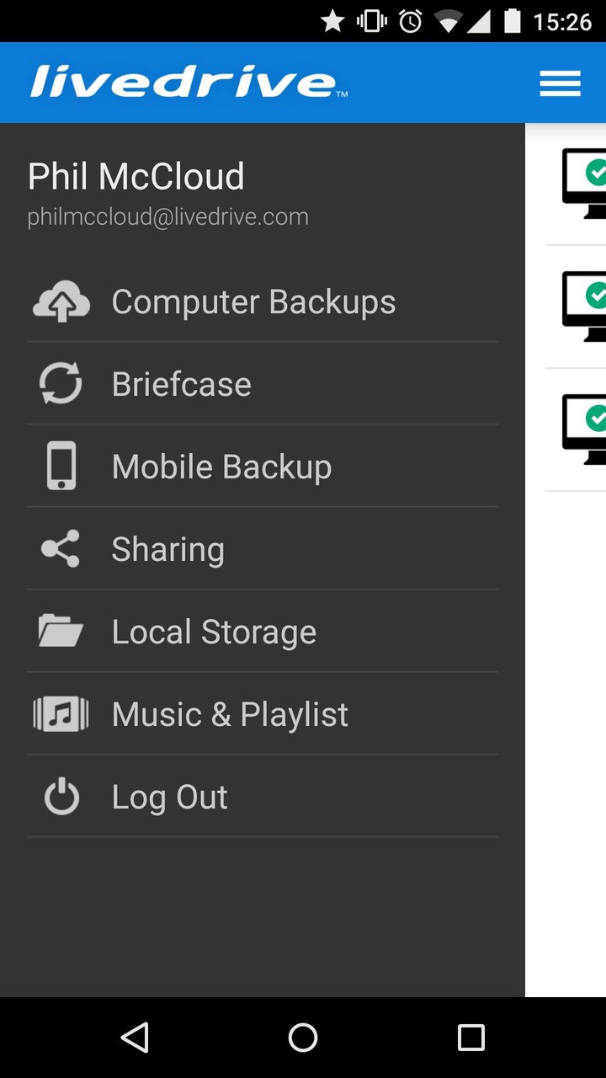Screen dimensions: 606x1078
Task: Tap the Log Out power icon
Action: [x=61, y=796]
